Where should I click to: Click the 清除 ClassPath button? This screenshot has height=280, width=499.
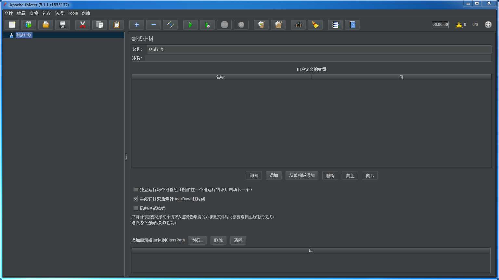[238, 240]
